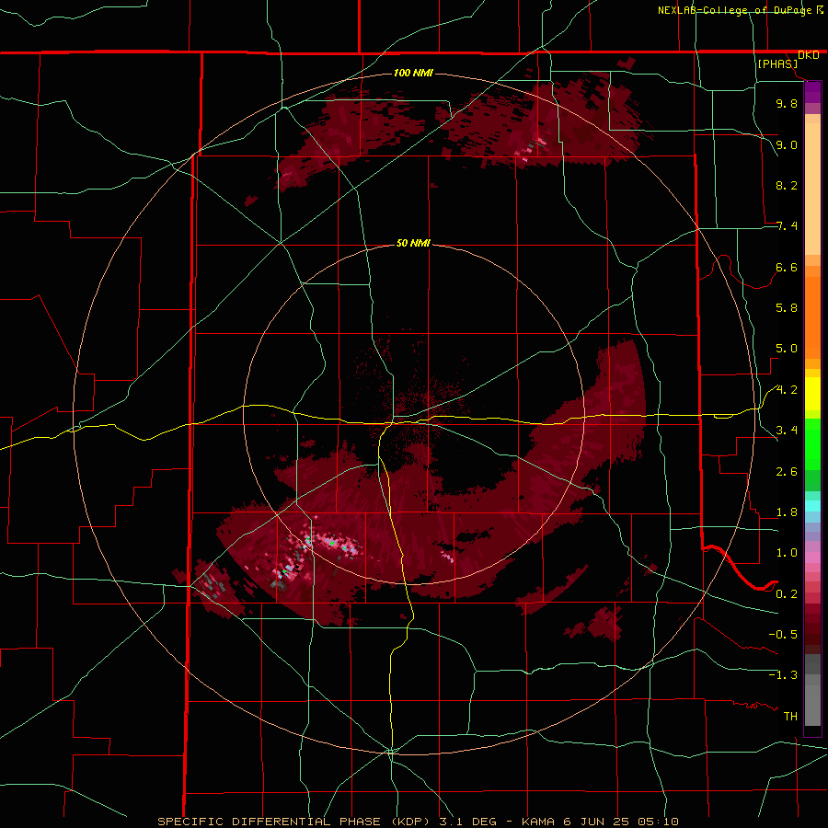Viewport: 828px width, 828px height.
Task: Click the purple segment of the color scale
Action: [x=812, y=92]
